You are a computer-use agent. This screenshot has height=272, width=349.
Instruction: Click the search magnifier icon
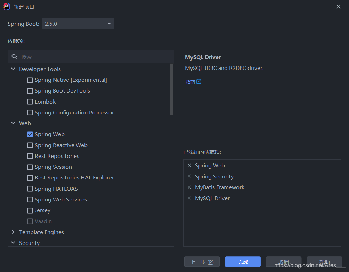tap(15, 57)
